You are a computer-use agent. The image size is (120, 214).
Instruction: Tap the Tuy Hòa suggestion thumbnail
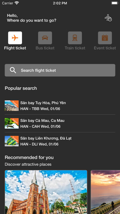pos(12,106)
